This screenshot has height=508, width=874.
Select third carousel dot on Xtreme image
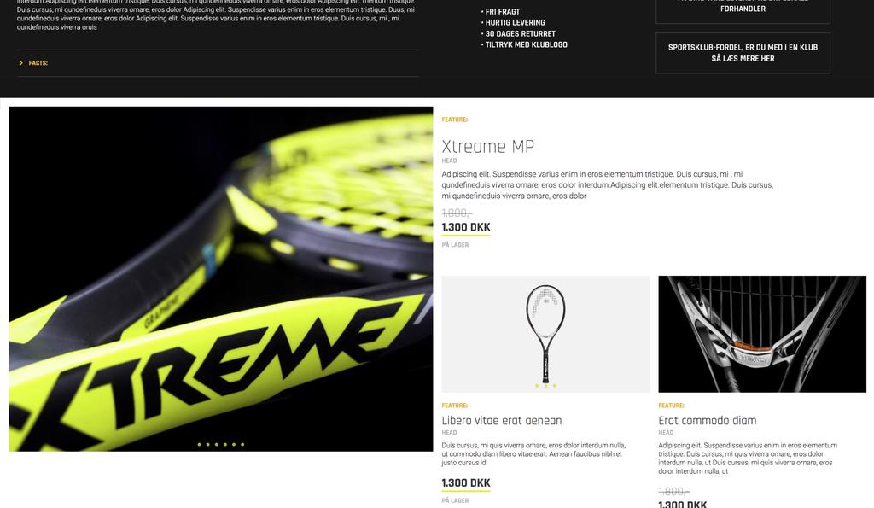217,445
